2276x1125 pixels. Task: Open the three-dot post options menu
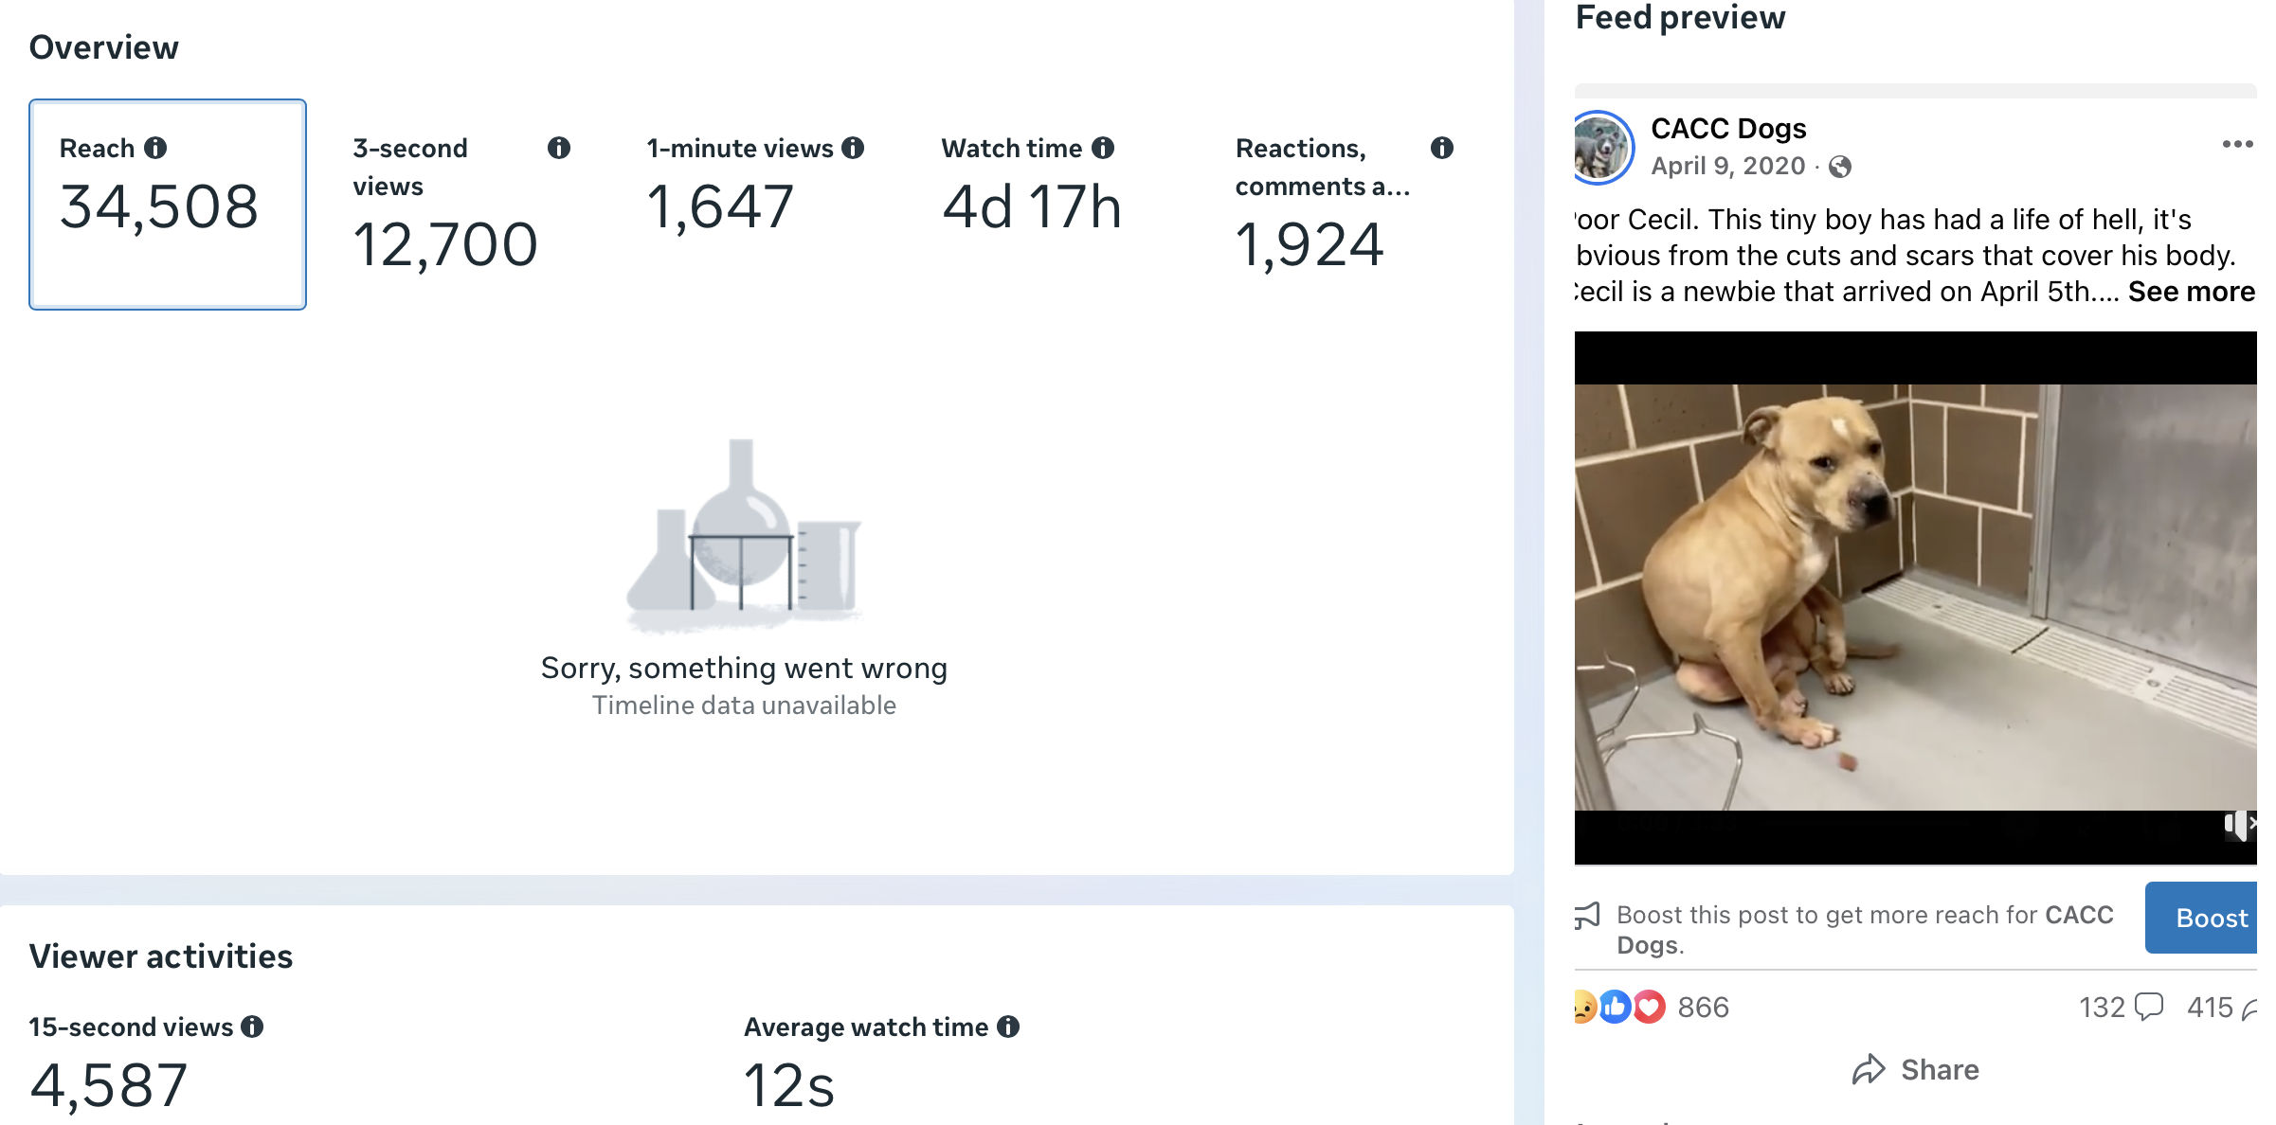(2237, 144)
